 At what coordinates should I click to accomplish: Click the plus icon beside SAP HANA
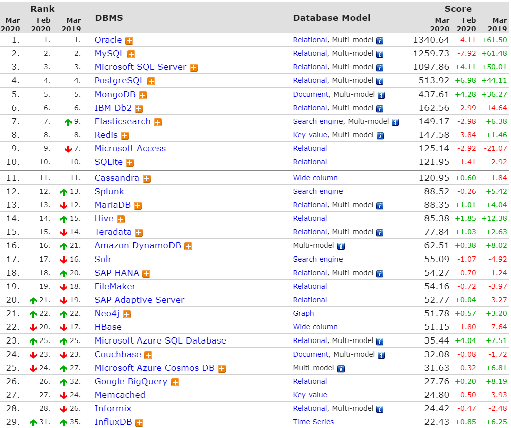tap(146, 274)
